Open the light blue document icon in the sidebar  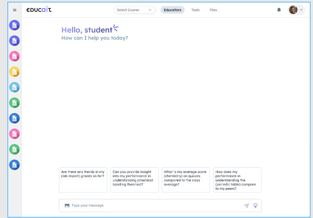(14, 87)
